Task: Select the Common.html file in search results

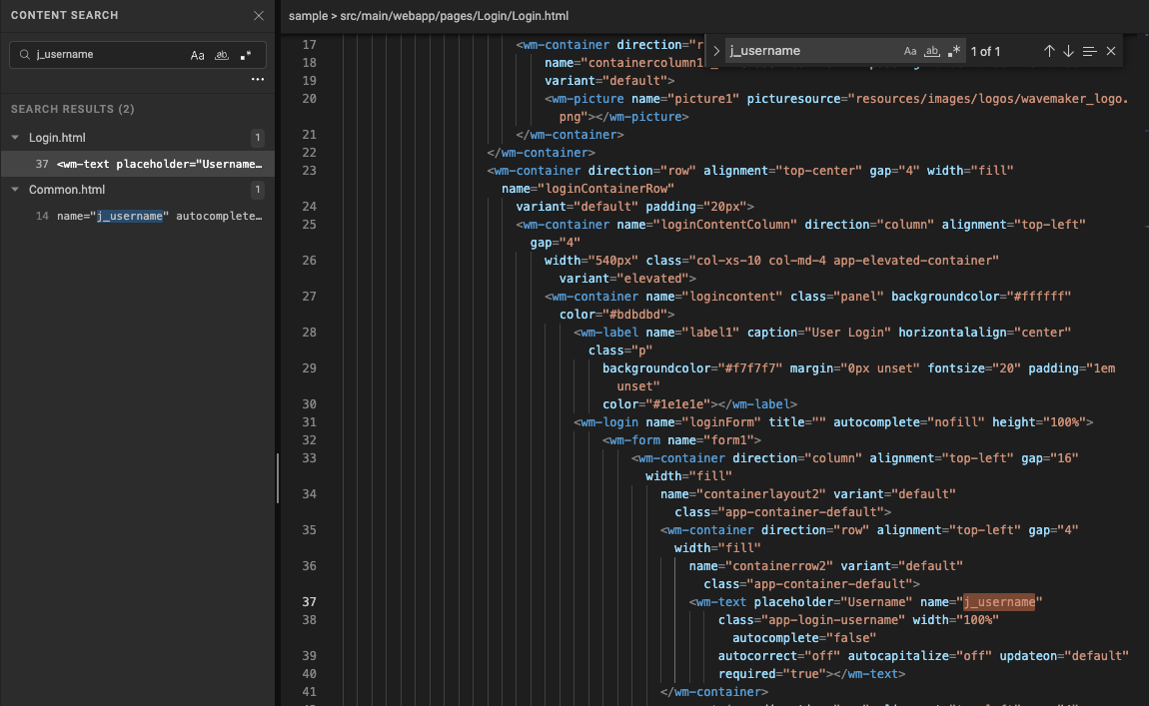Action: tap(67, 190)
